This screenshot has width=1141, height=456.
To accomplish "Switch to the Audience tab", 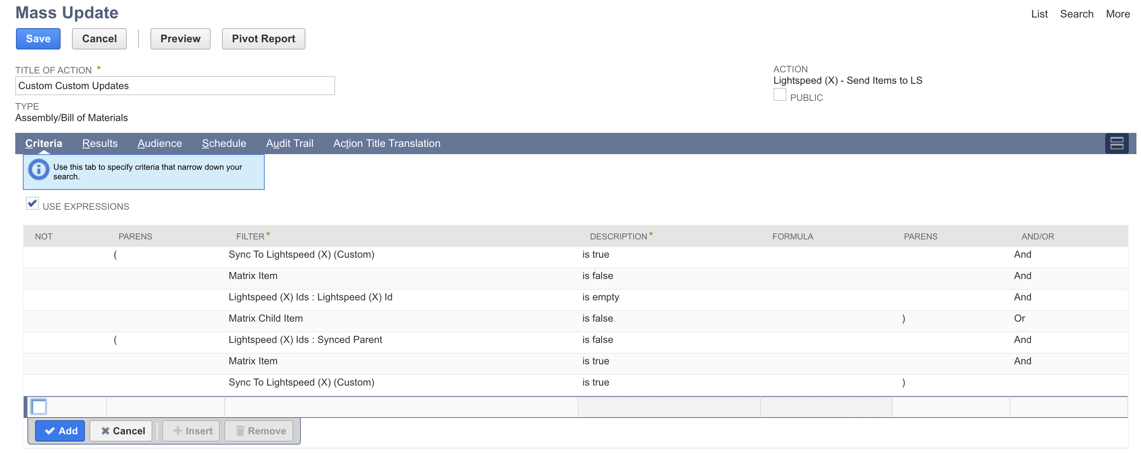I will [x=160, y=143].
